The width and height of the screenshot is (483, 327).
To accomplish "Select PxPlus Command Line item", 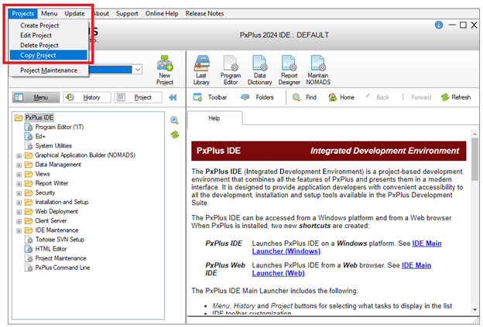I will pos(63,267).
